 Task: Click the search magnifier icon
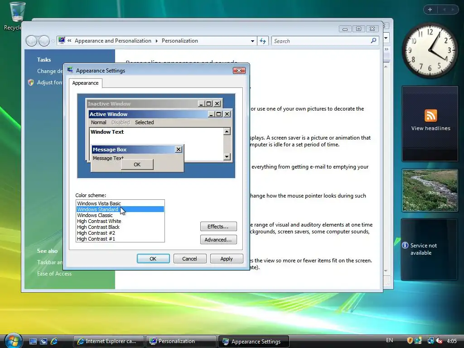pos(373,40)
